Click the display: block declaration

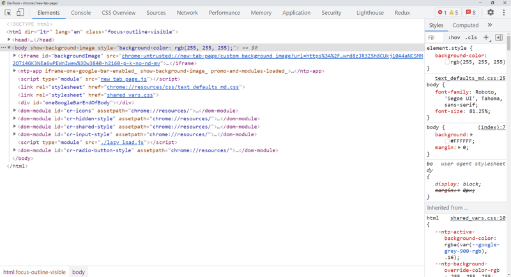[x=458, y=184]
